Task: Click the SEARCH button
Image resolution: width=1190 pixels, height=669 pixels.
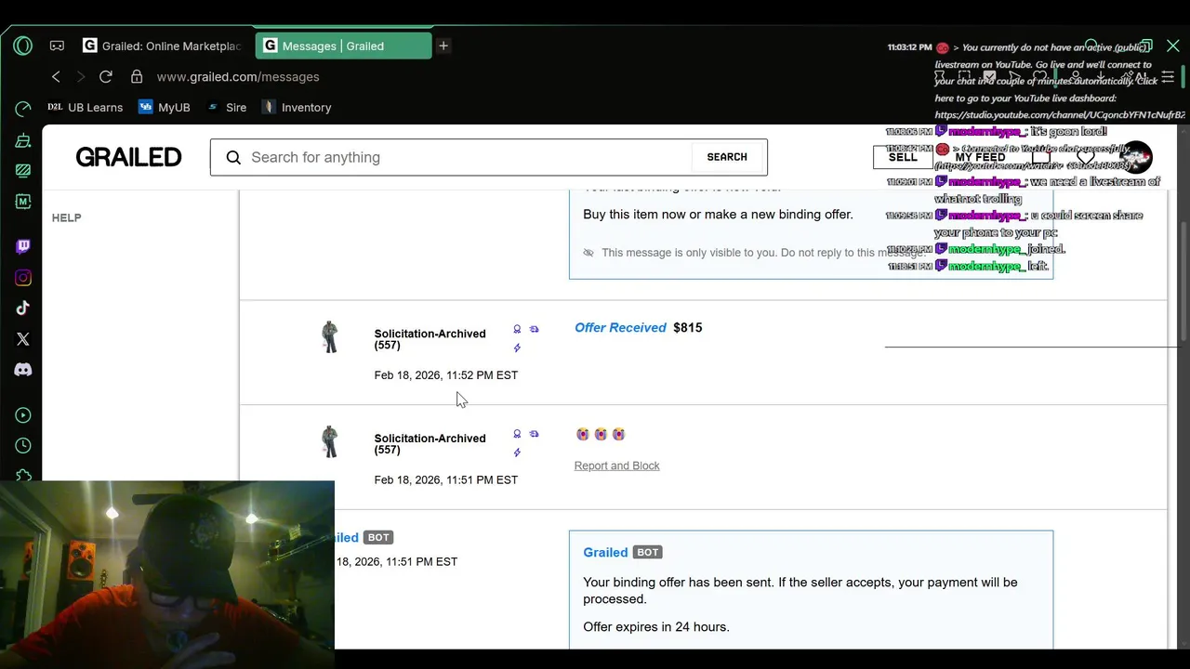Action: point(727,157)
